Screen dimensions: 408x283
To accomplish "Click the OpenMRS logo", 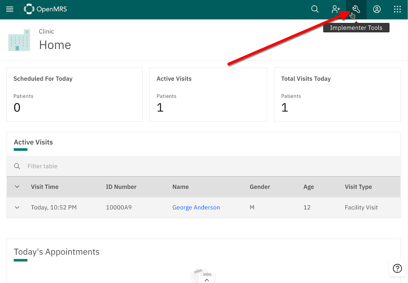I will (45, 9).
